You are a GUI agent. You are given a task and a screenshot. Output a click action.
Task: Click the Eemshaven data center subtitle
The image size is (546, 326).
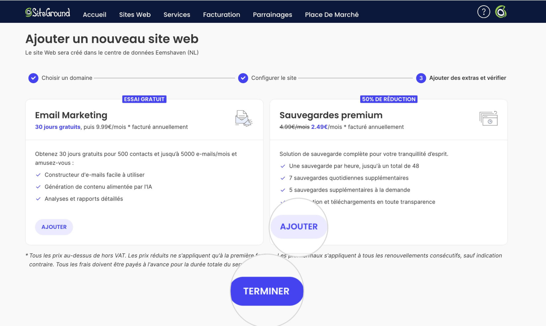(x=112, y=53)
